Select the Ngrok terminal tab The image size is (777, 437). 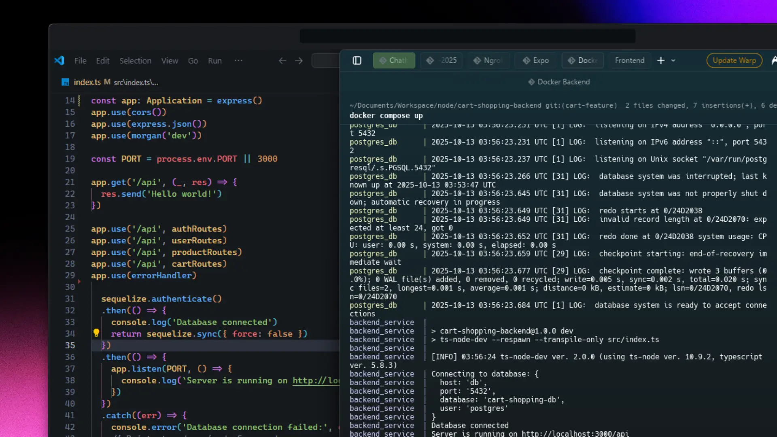pos(488,61)
